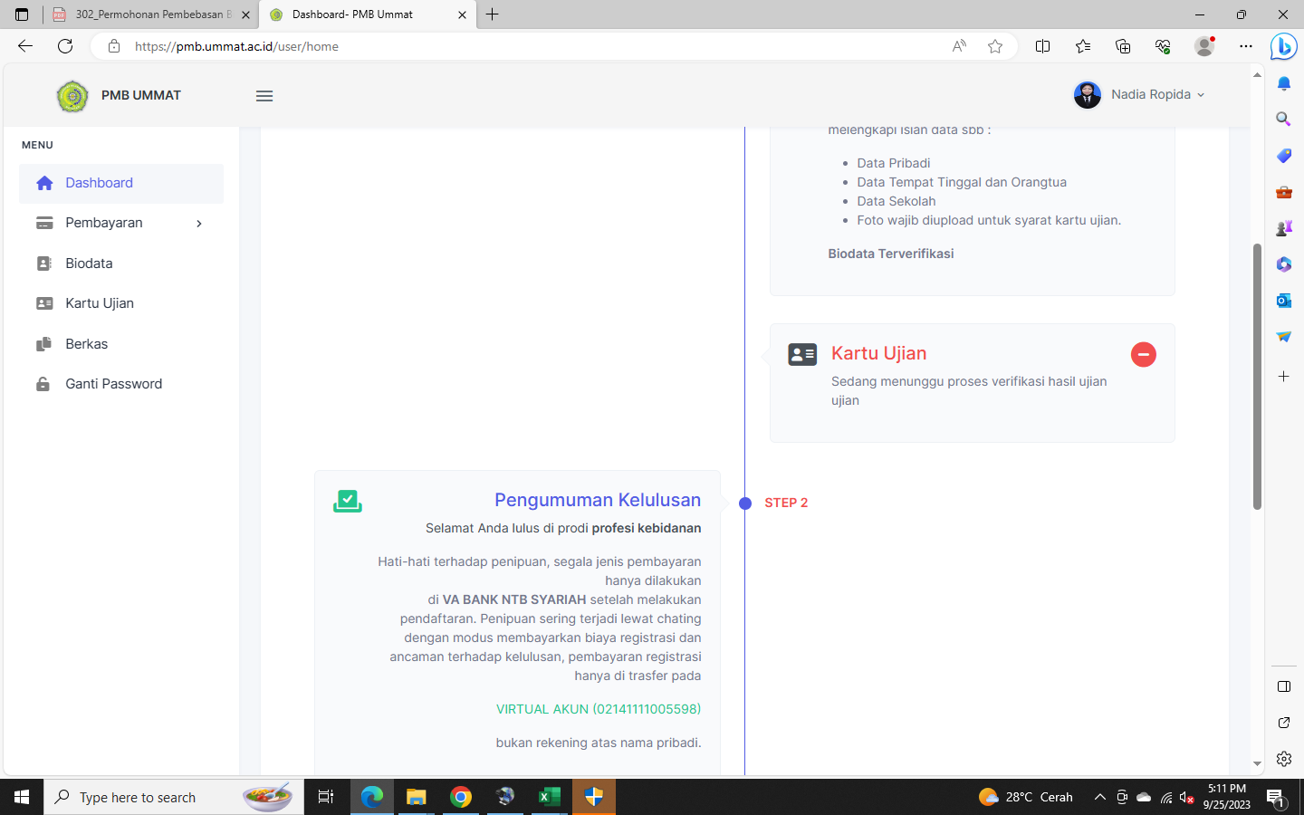1304x815 pixels.
Task: Add this page to favorites star icon
Action: (995, 46)
